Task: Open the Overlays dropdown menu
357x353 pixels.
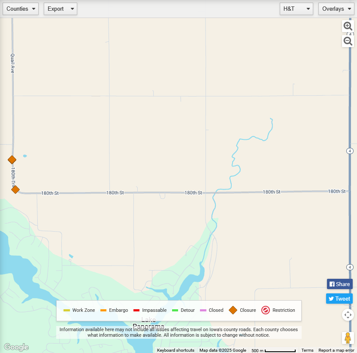Action: tap(336, 9)
